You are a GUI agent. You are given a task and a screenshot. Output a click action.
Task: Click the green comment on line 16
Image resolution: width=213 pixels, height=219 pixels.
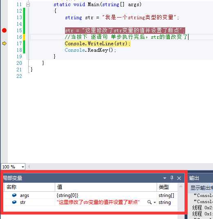pos(126,37)
